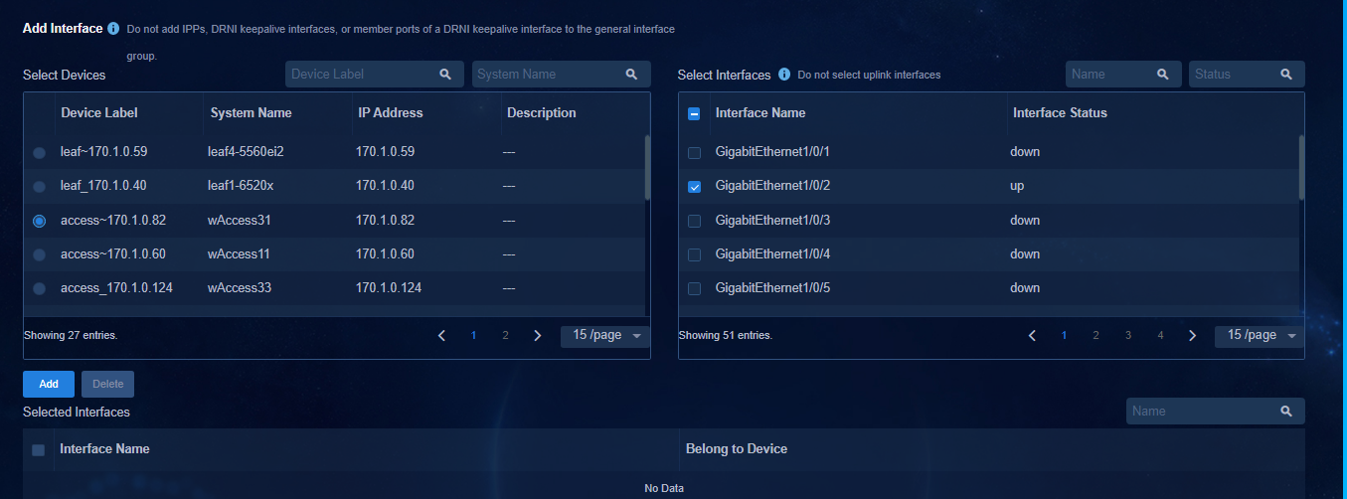Open interfaces table 15 /page dropdown

click(1260, 335)
